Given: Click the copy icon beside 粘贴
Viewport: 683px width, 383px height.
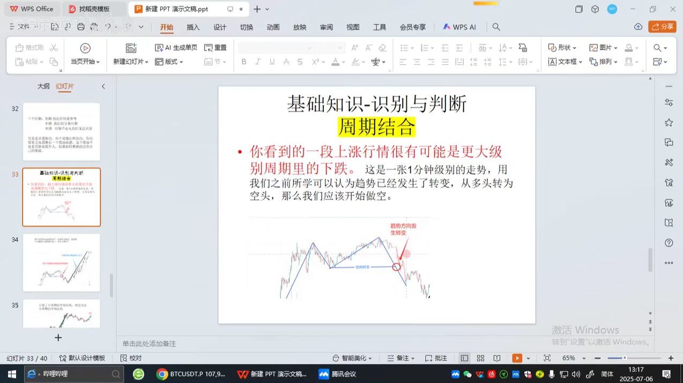Looking at the screenshot, I should click(54, 62).
